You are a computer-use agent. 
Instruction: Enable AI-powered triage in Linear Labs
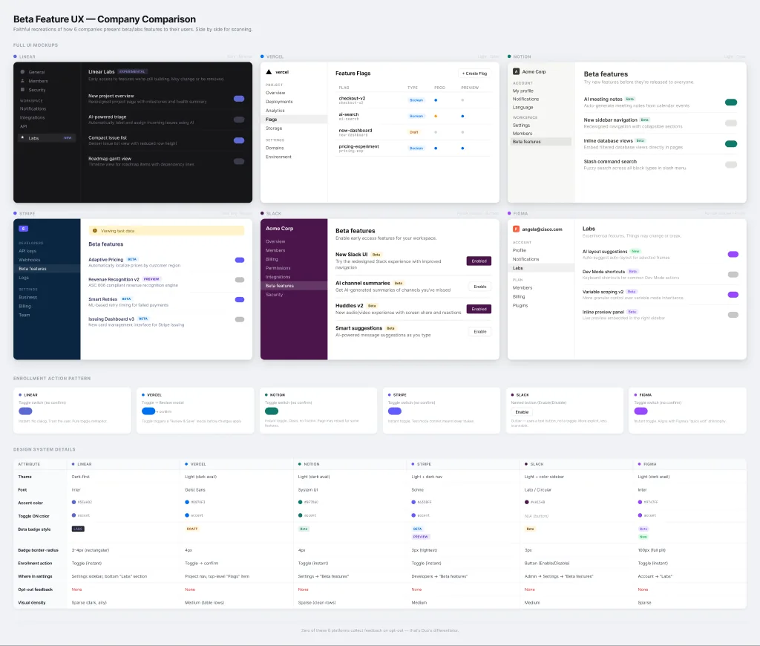tap(239, 120)
